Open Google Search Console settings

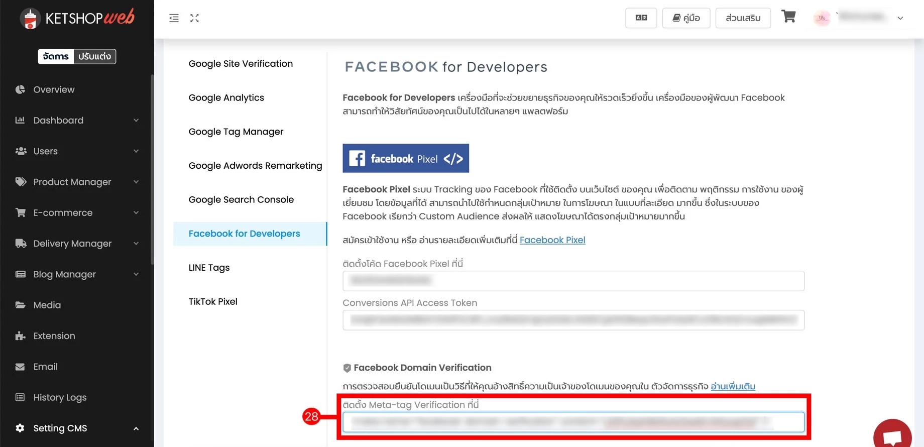(x=241, y=200)
